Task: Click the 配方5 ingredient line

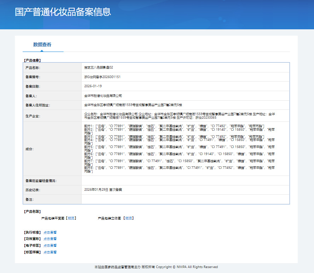Action: (x=179, y=149)
